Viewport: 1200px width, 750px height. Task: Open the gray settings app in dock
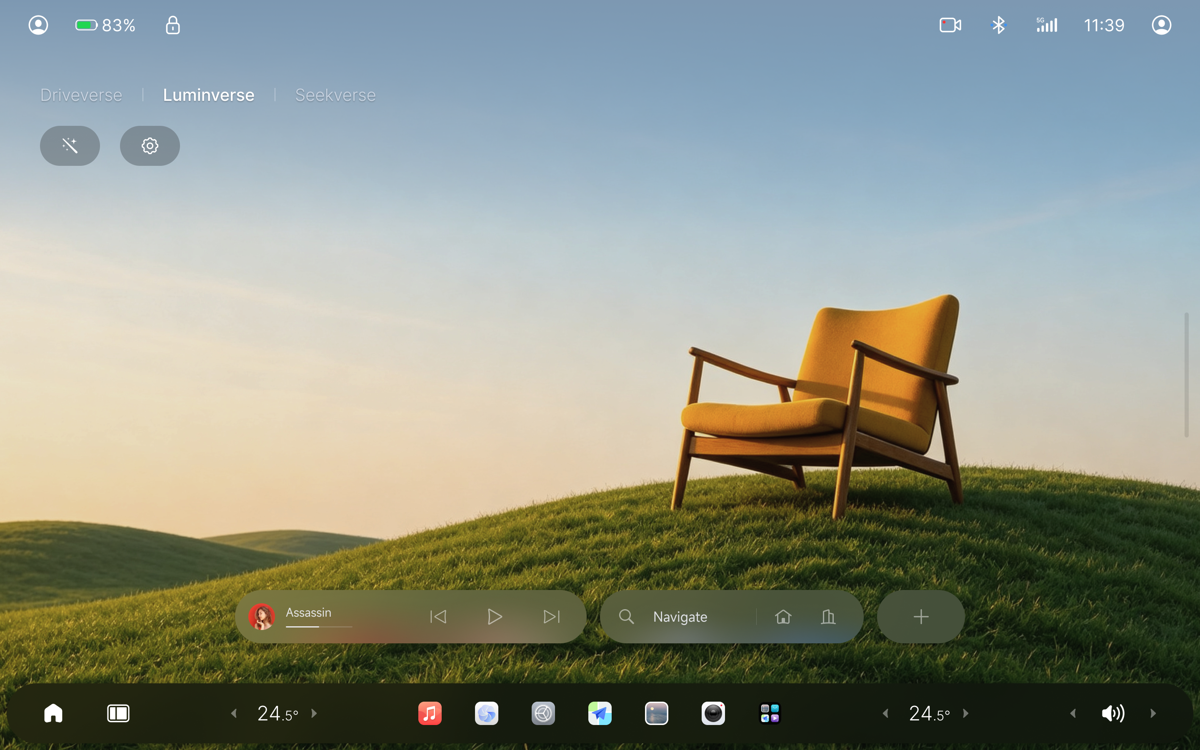click(543, 713)
